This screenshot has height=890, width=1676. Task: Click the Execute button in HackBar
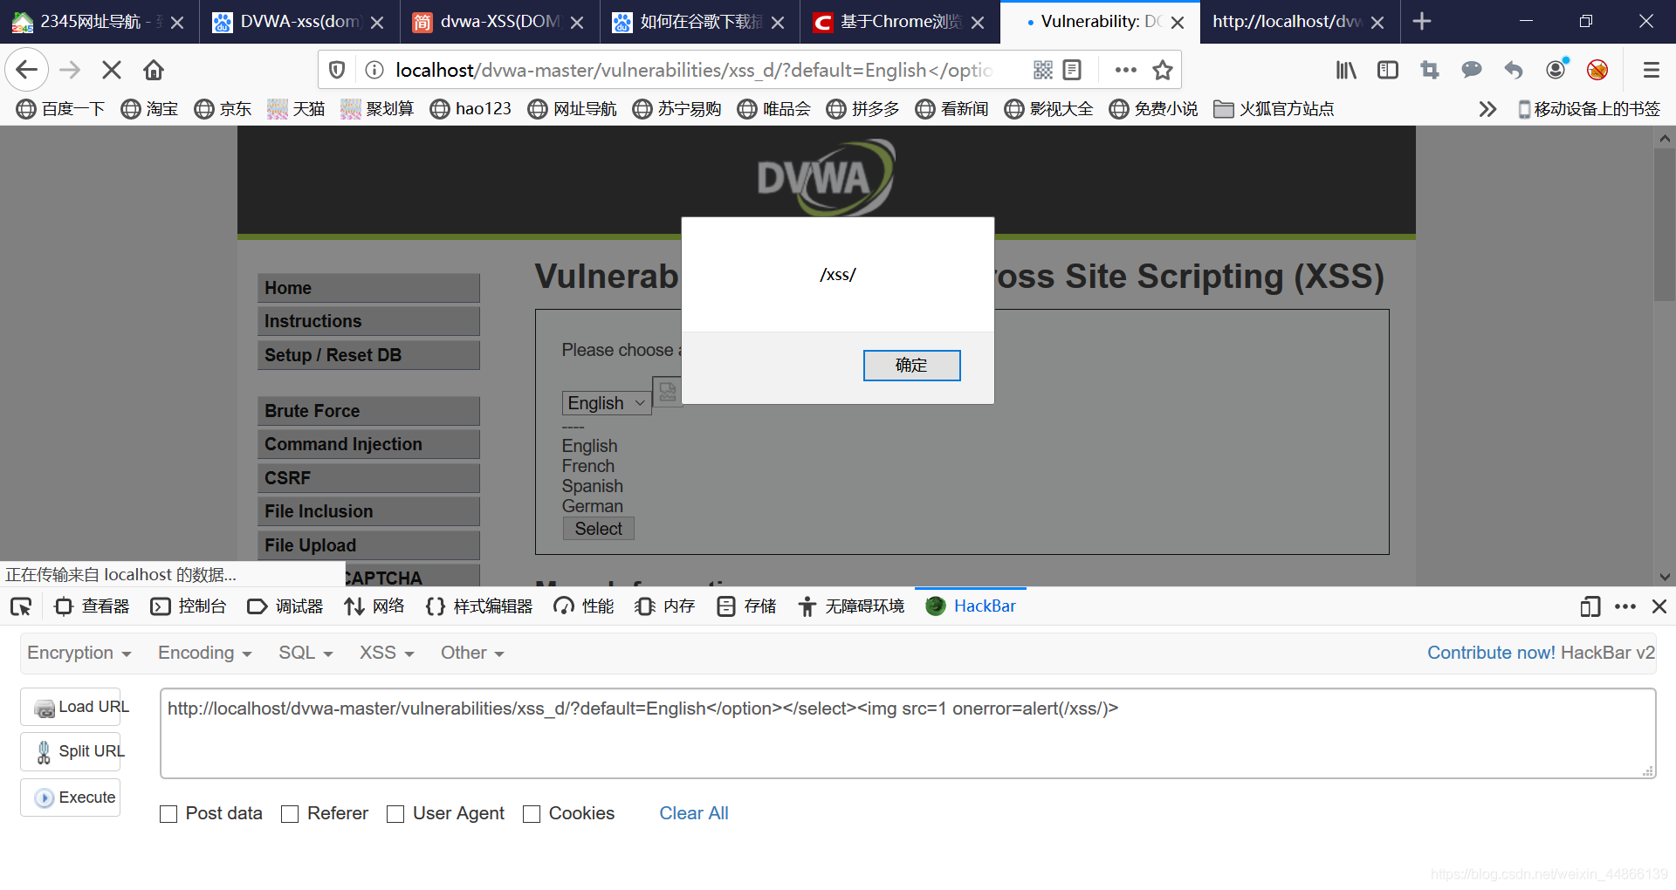pos(71,798)
